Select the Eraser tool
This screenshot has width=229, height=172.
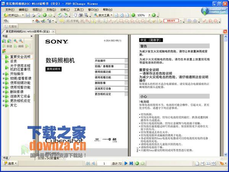pos(154,21)
